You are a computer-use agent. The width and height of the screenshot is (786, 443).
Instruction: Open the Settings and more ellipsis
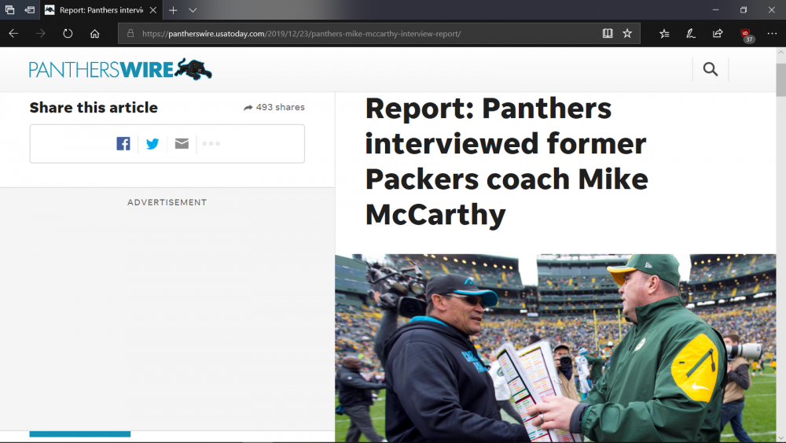[x=772, y=34]
